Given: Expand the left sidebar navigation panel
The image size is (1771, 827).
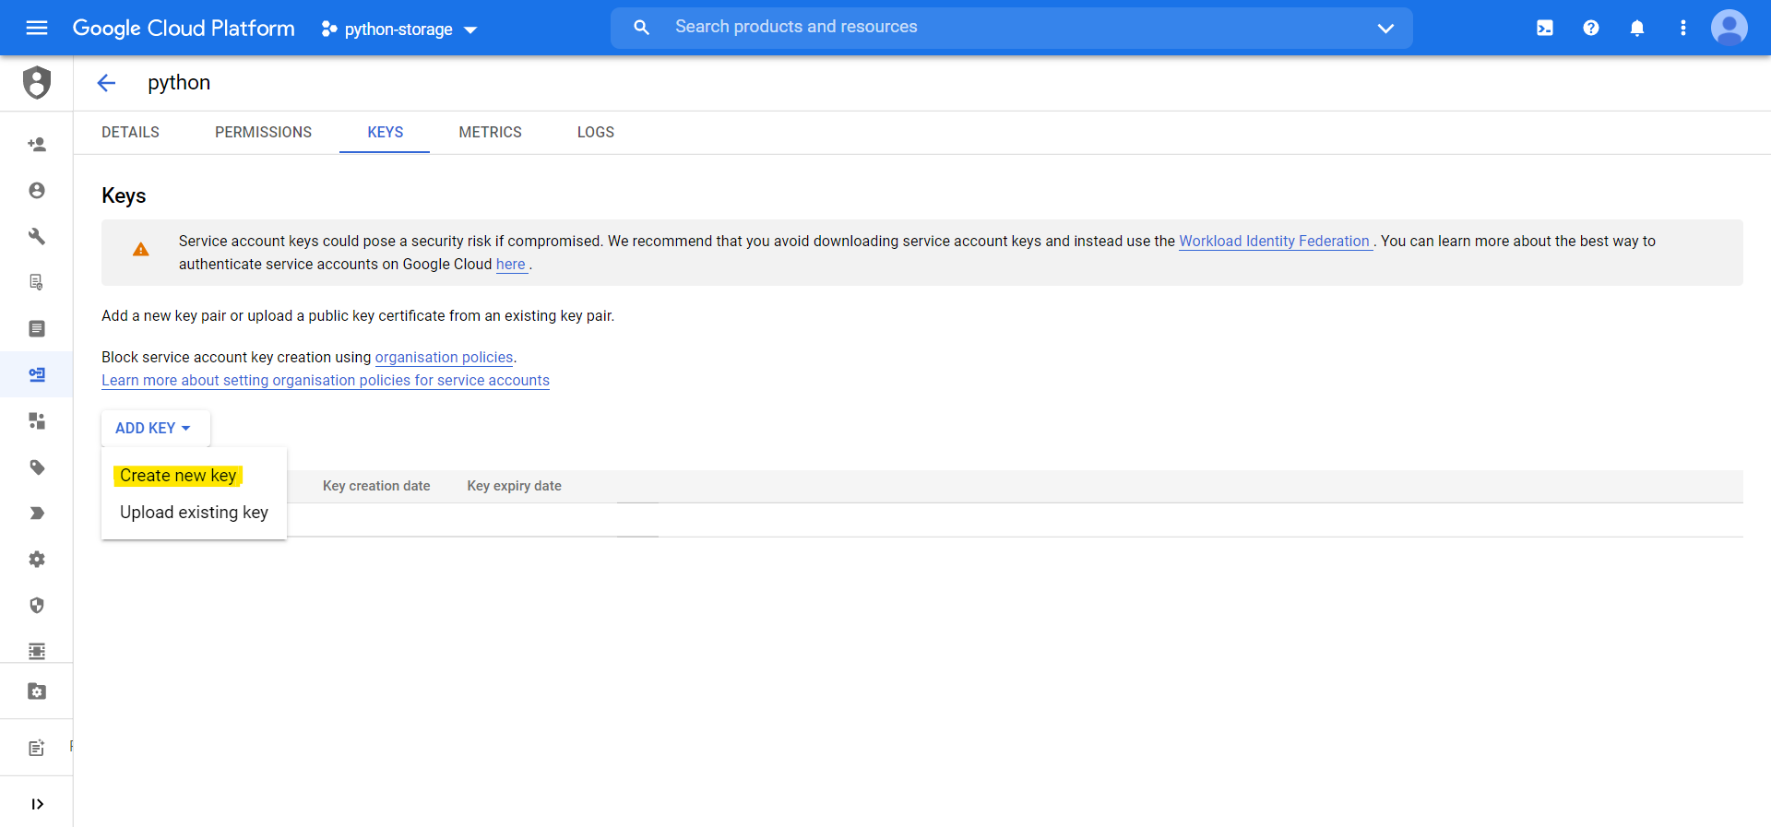Looking at the screenshot, I should click(37, 804).
